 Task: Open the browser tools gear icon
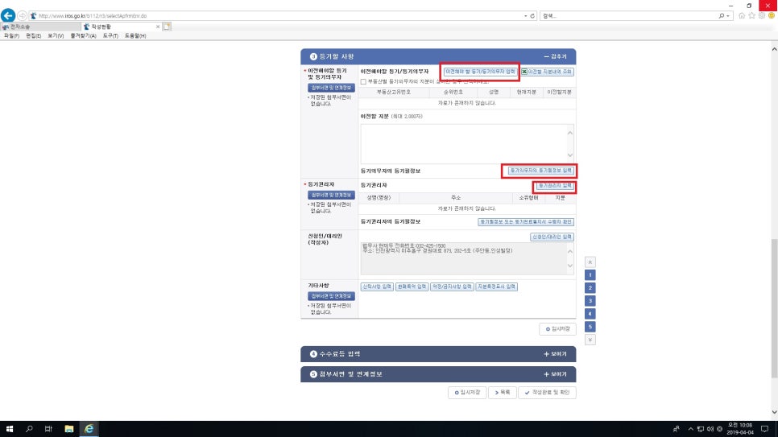(762, 16)
